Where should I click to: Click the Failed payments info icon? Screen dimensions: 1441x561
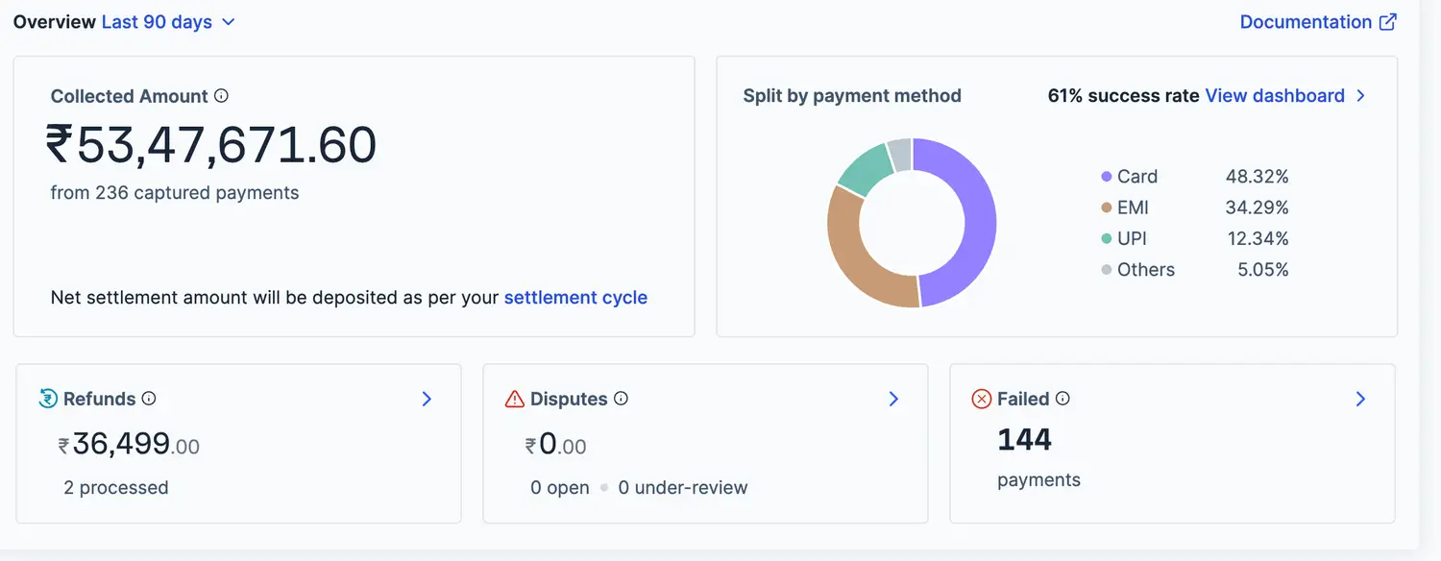[1062, 399]
